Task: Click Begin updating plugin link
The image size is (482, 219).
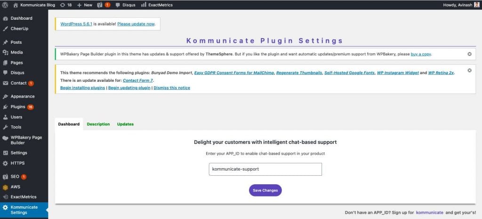Action: [129, 88]
